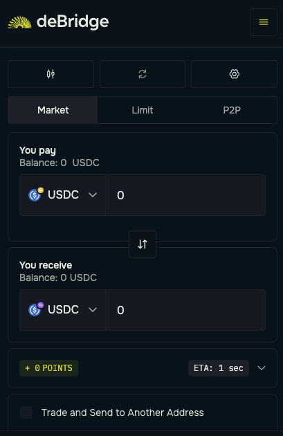The image size is (283, 436).
Task: Switch to the Market tab
Action: coord(53,110)
